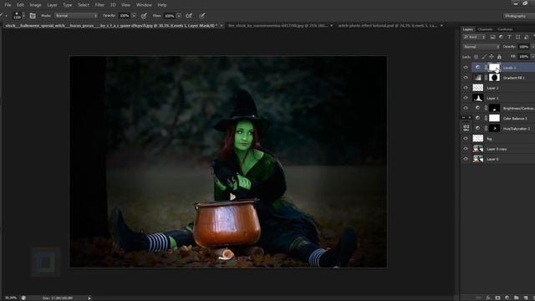Open the layer Opacity slider arrow
This screenshot has height=301, width=535.
pos(532,47)
